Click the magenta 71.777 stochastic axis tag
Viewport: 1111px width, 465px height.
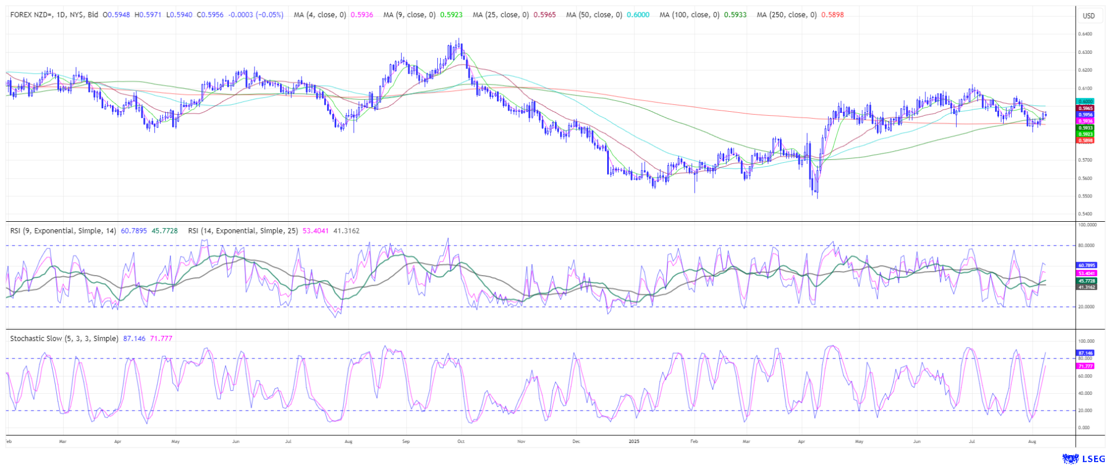1085,366
